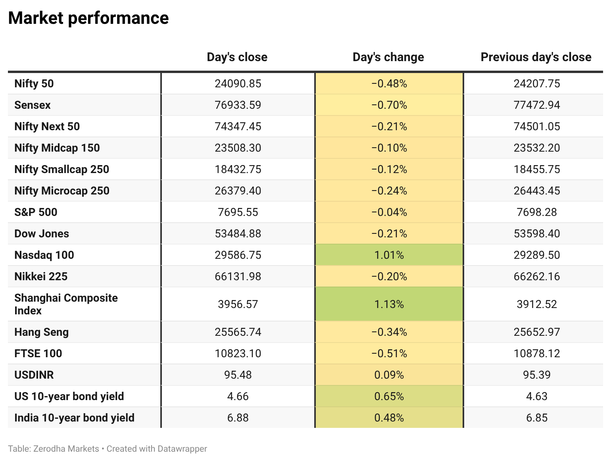Screen dimensions: 611x462
Task: Select the Nifty Microcap 250 row label
Action: click(62, 191)
